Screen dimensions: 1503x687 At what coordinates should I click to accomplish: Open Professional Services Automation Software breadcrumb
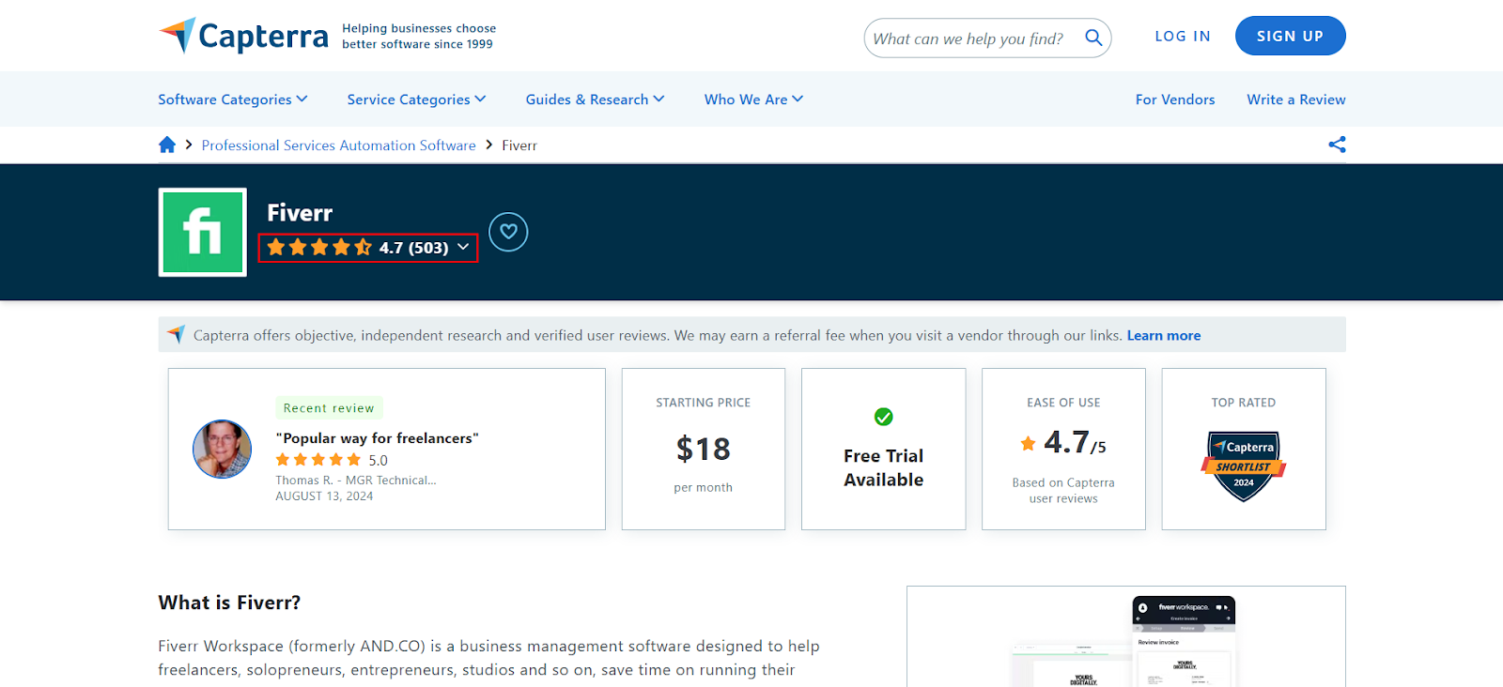click(x=339, y=145)
